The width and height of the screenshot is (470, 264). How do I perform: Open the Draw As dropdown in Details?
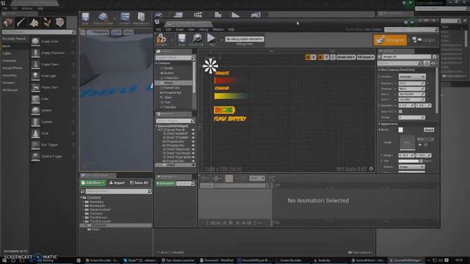pyautogui.click(x=412, y=166)
